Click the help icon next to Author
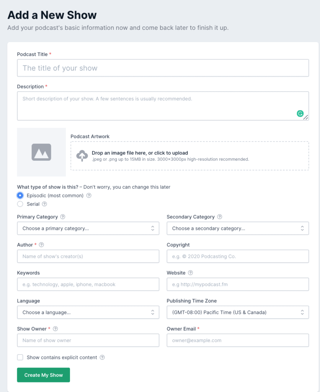The image size is (320, 392). 42,245
